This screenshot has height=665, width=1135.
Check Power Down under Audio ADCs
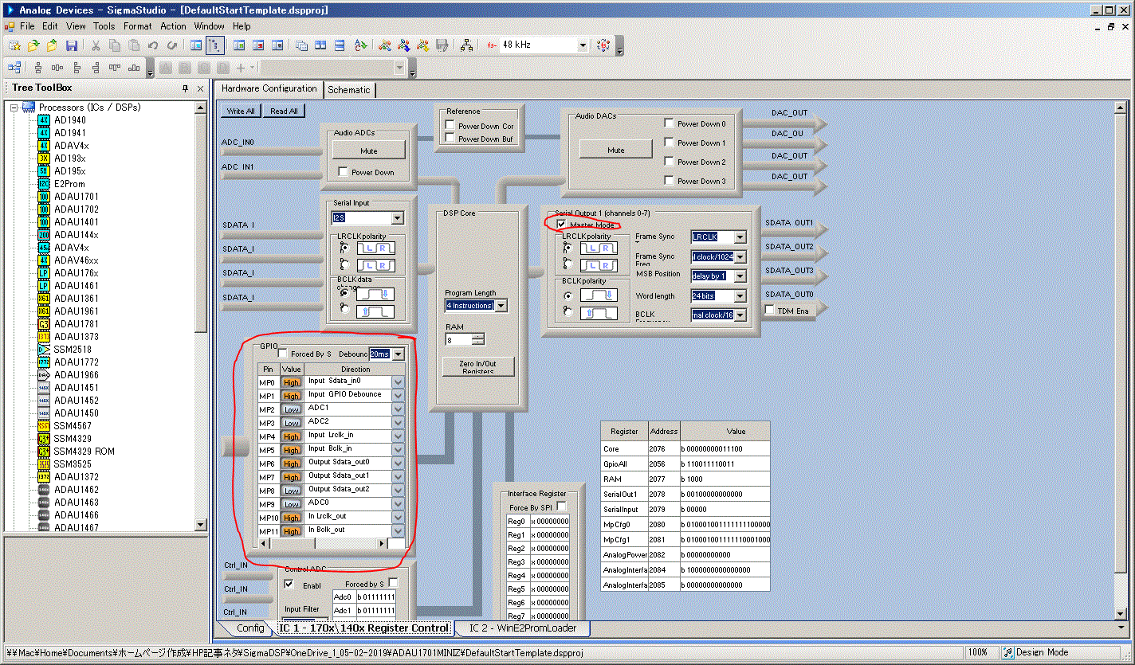(x=343, y=172)
